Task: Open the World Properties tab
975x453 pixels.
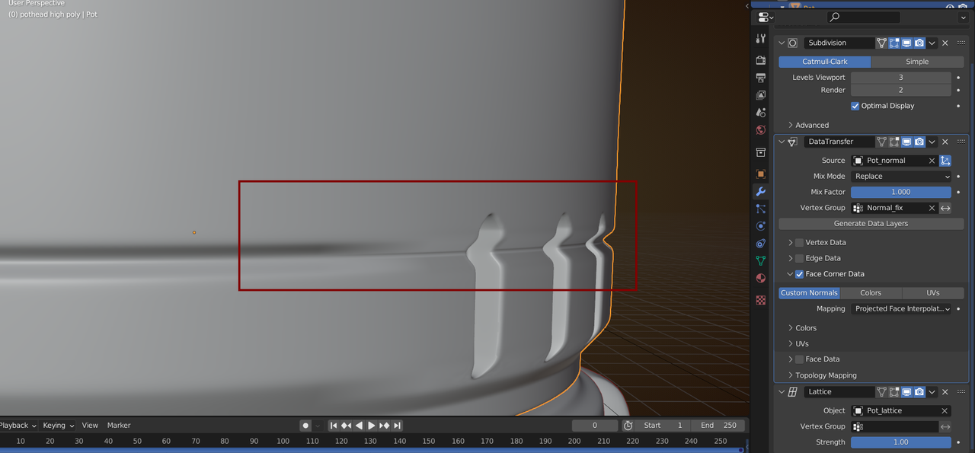Action: [760, 130]
